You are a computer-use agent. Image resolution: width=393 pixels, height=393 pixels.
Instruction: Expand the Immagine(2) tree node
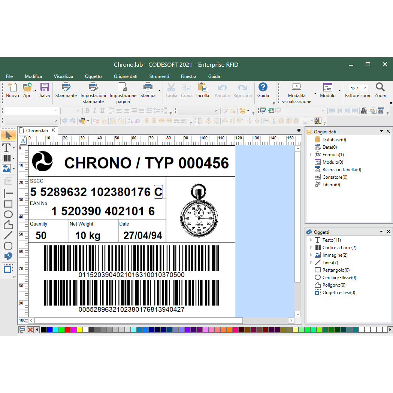(311, 255)
